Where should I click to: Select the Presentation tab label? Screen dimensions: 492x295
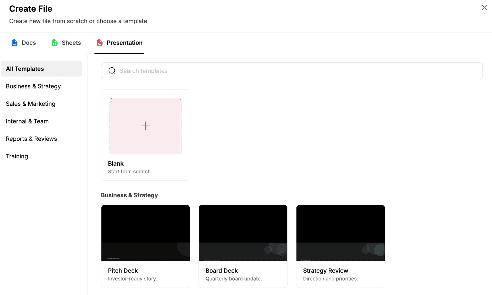click(125, 43)
